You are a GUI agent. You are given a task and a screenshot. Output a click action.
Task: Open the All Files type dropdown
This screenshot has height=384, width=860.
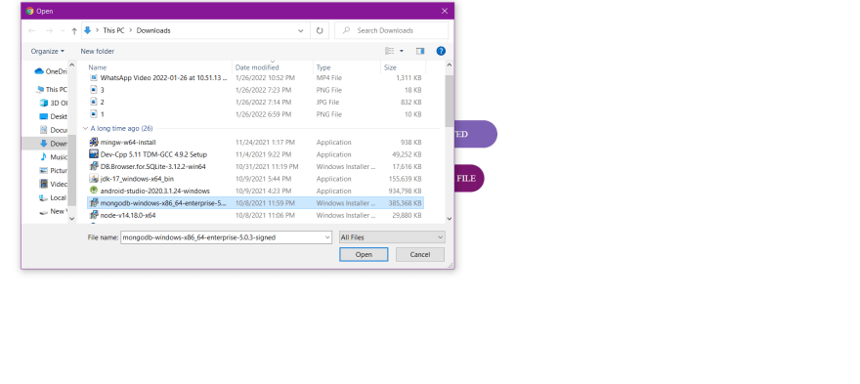point(392,237)
